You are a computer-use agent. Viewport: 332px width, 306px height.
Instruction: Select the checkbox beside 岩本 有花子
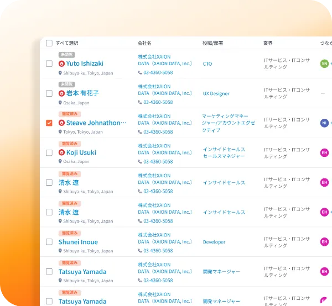point(49,93)
